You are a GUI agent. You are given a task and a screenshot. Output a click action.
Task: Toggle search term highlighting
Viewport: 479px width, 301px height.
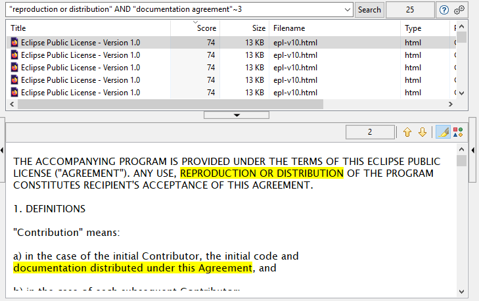444,132
